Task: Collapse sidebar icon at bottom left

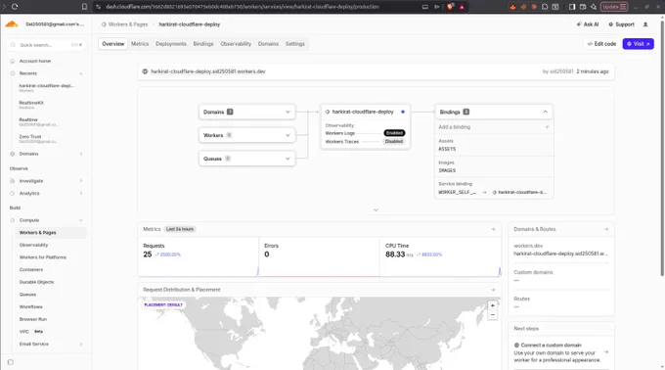Action: [11, 362]
